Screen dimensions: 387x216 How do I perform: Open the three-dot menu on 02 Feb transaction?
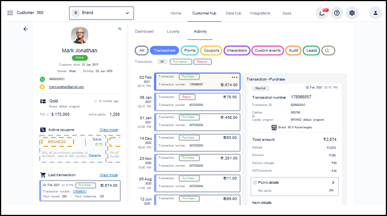[x=235, y=77]
